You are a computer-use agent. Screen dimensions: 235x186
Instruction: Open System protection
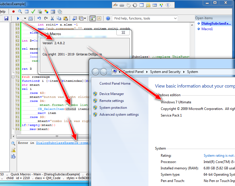[113, 108]
